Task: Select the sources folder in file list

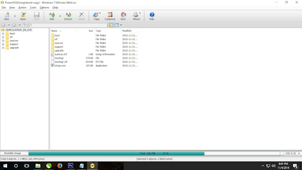Action: 59,43
